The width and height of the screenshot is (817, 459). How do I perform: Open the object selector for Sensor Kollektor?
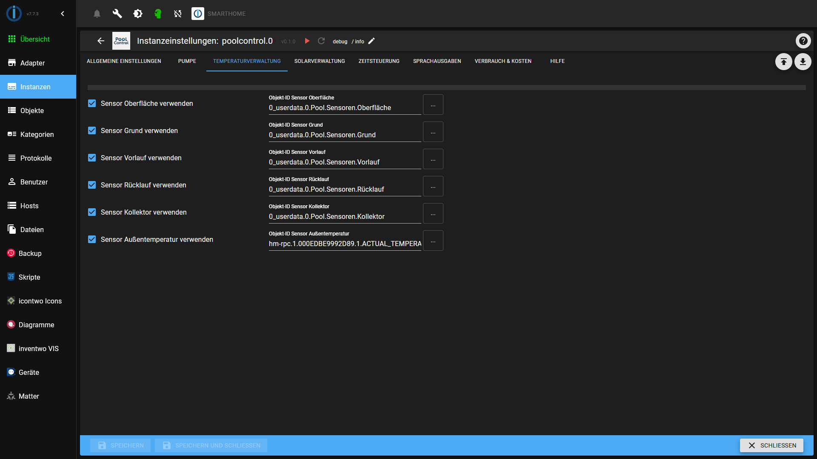pos(433,213)
